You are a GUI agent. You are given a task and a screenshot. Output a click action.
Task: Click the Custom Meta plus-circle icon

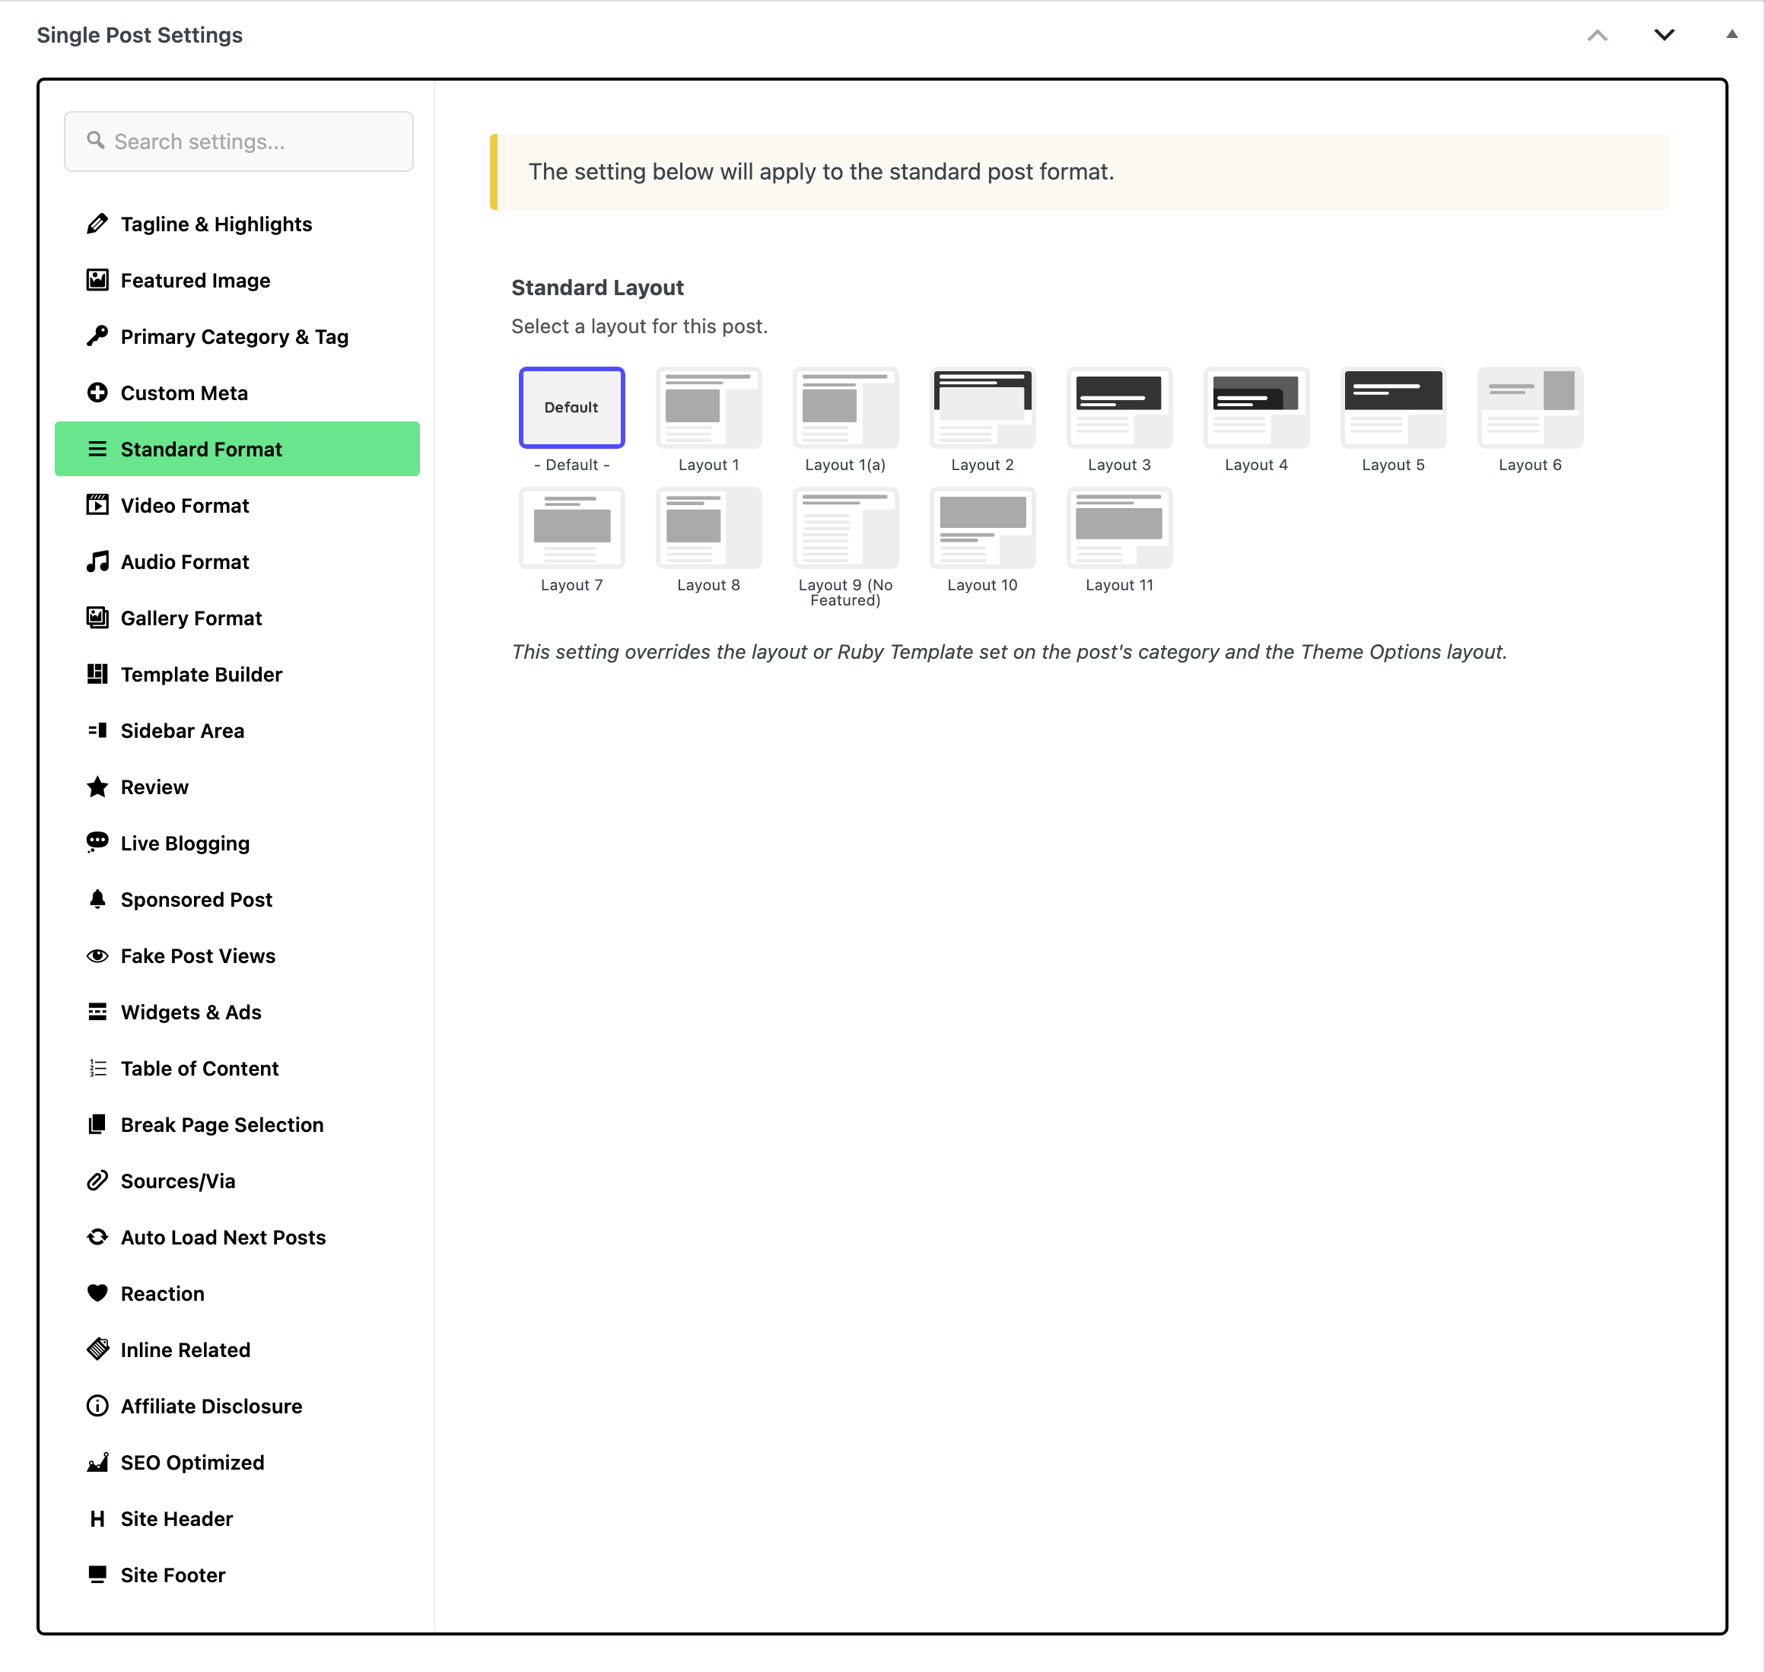[x=97, y=393]
